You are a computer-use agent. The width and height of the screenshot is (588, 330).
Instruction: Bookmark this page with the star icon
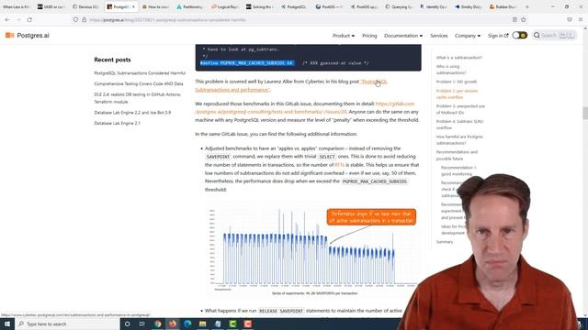[524, 20]
